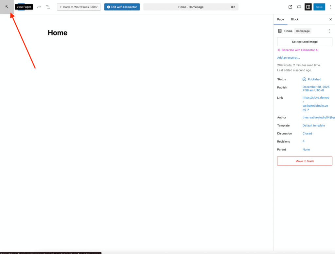Close the settings sidebar panel
This screenshot has height=254, width=335.
(330, 19)
